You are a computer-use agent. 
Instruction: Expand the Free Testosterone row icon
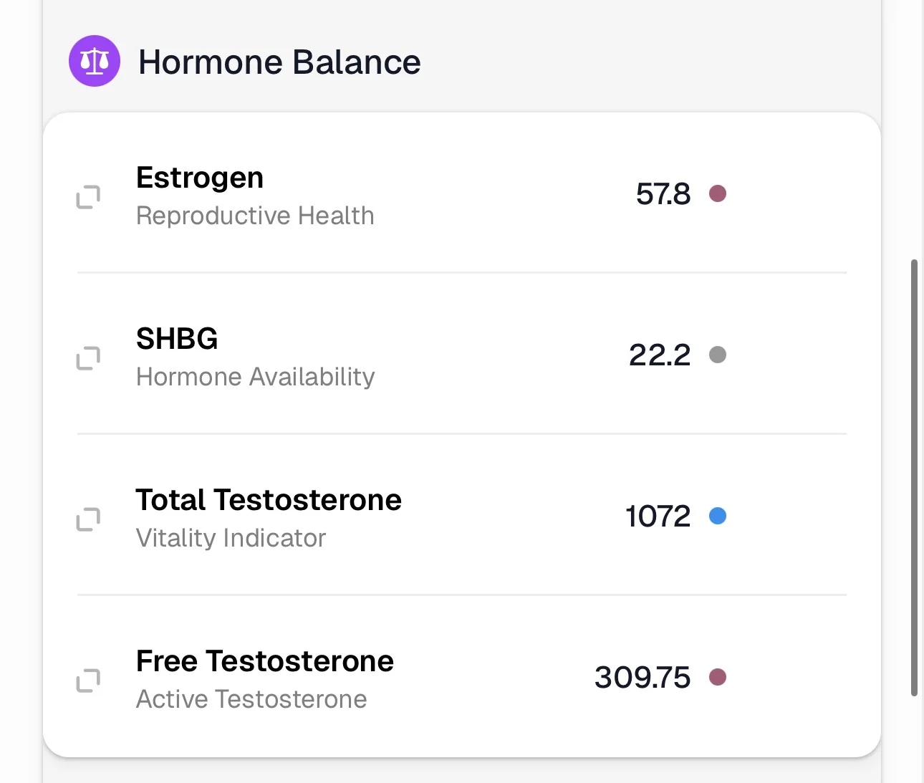pyautogui.click(x=88, y=680)
